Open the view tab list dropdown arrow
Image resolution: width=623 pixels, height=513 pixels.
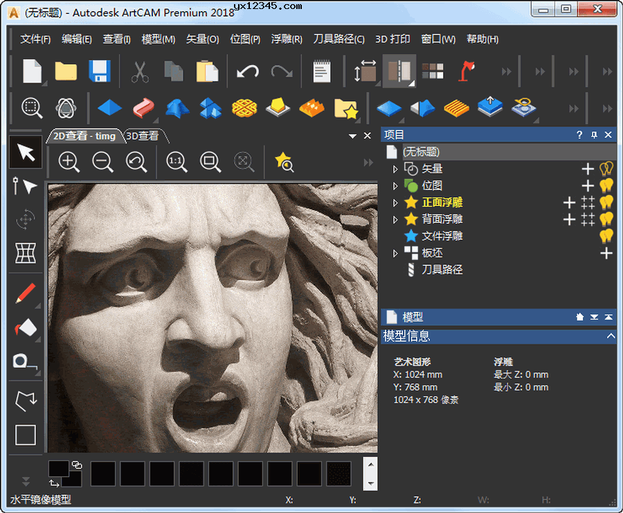[352, 136]
